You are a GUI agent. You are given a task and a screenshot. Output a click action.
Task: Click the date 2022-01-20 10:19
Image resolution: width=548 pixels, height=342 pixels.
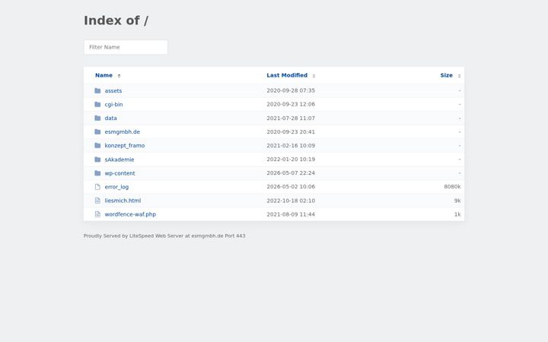click(291, 159)
